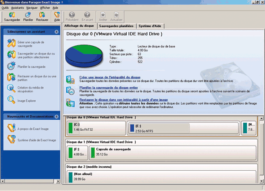Viewport: 265px width, 191px height.
Task: Click the Restaurer toolbar icon
Action: [x=43, y=17]
